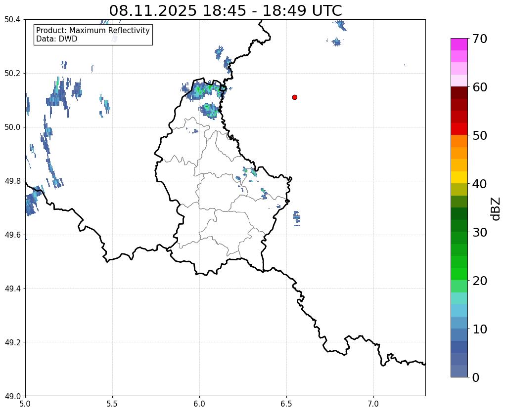
Task: Click colorbar tick label 30
Action: click(480, 232)
